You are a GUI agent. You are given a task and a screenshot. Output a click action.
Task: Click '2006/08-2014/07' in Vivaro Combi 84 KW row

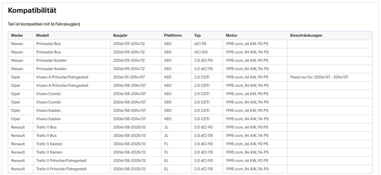point(130,102)
